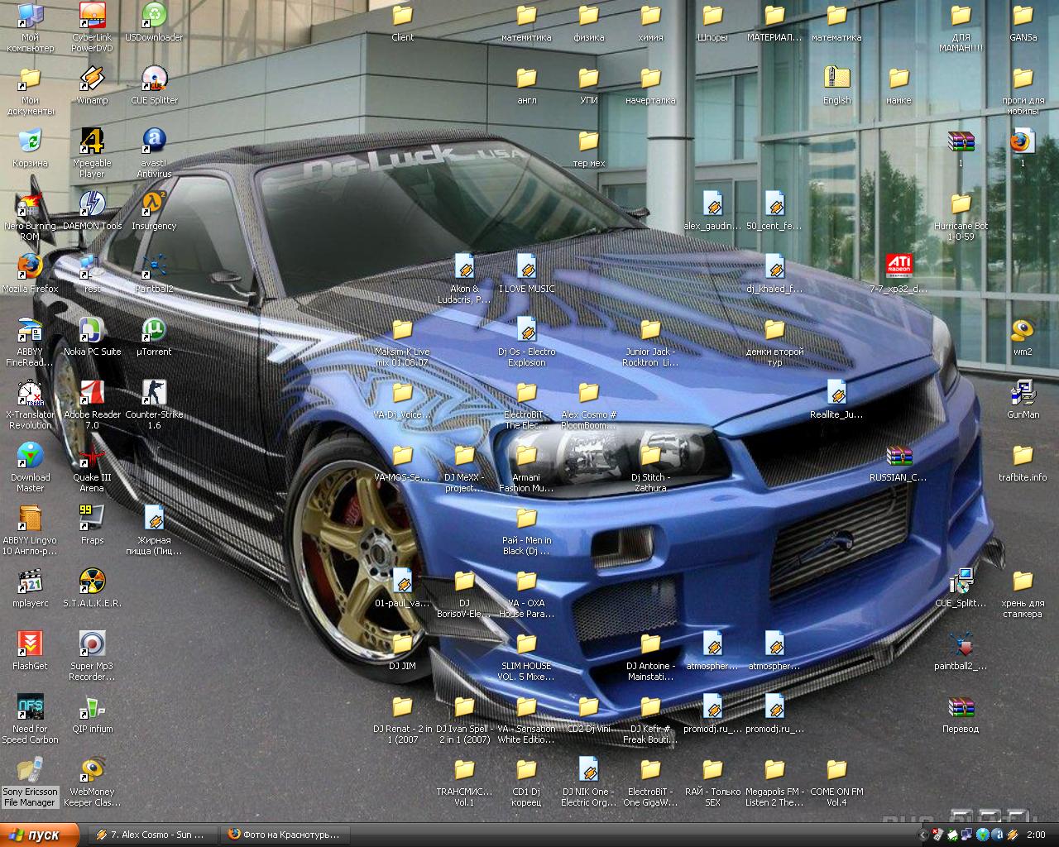This screenshot has width=1059, height=847.
Task: Launch the Paintball2 shortcut
Action: click(154, 274)
